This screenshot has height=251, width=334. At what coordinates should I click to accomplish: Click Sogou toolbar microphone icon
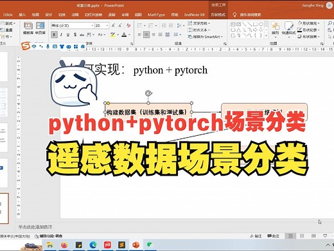[48, 46]
